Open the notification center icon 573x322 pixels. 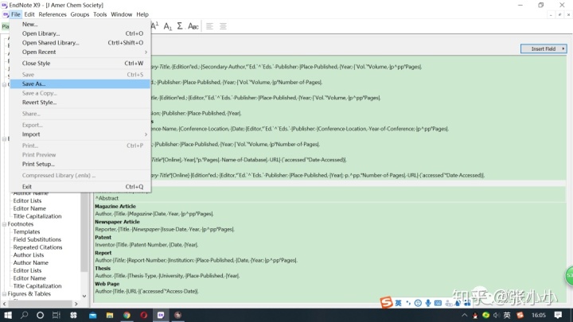pyautogui.click(x=558, y=315)
